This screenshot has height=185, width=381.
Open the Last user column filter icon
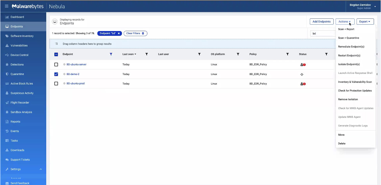tap(199, 54)
